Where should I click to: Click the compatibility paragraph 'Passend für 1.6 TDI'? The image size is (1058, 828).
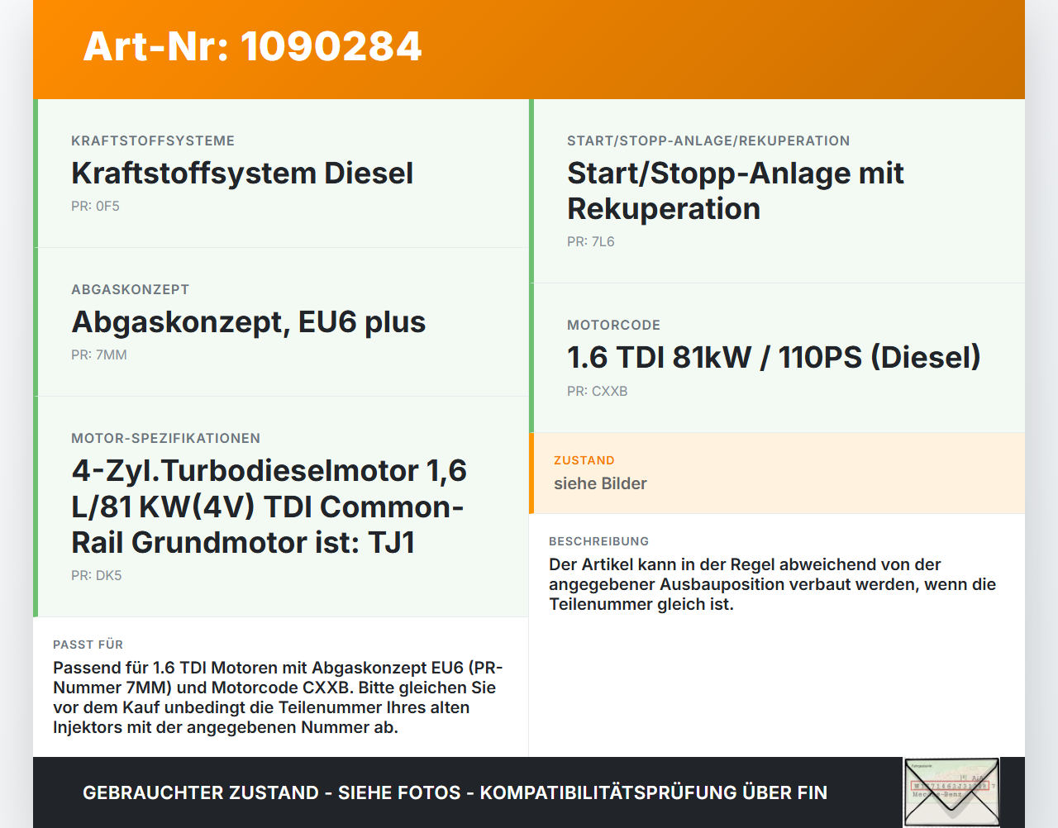click(x=278, y=697)
